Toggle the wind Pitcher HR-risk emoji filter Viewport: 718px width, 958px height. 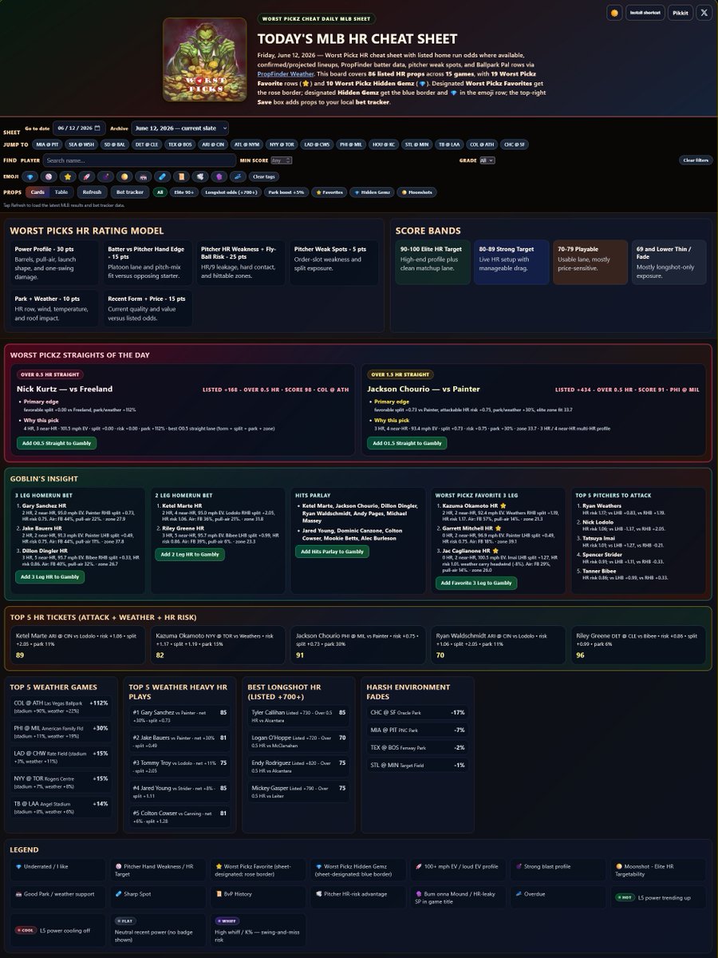click(x=200, y=176)
